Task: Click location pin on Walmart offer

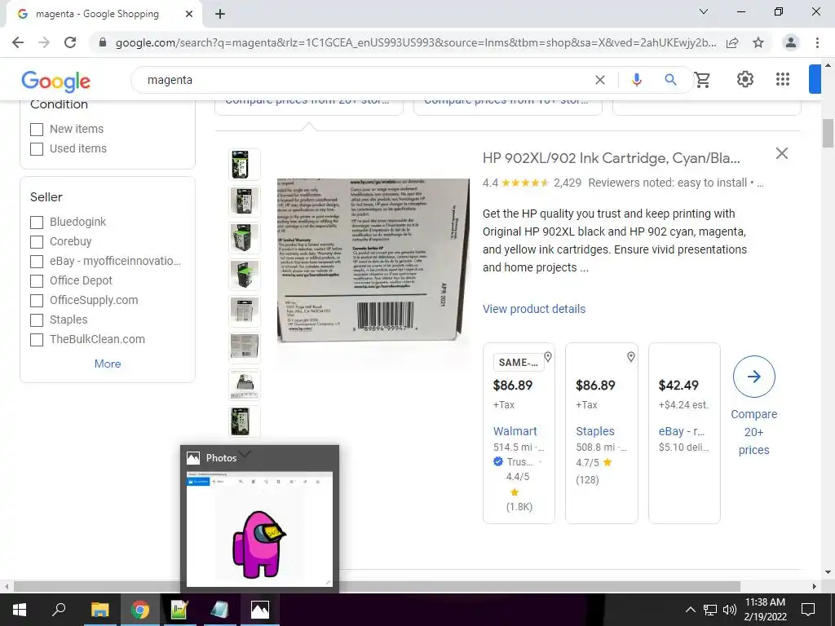Action: [x=547, y=357]
